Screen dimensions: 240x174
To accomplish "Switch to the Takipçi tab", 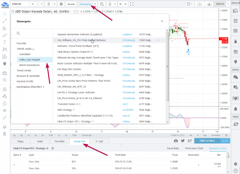I will (20, 142).
